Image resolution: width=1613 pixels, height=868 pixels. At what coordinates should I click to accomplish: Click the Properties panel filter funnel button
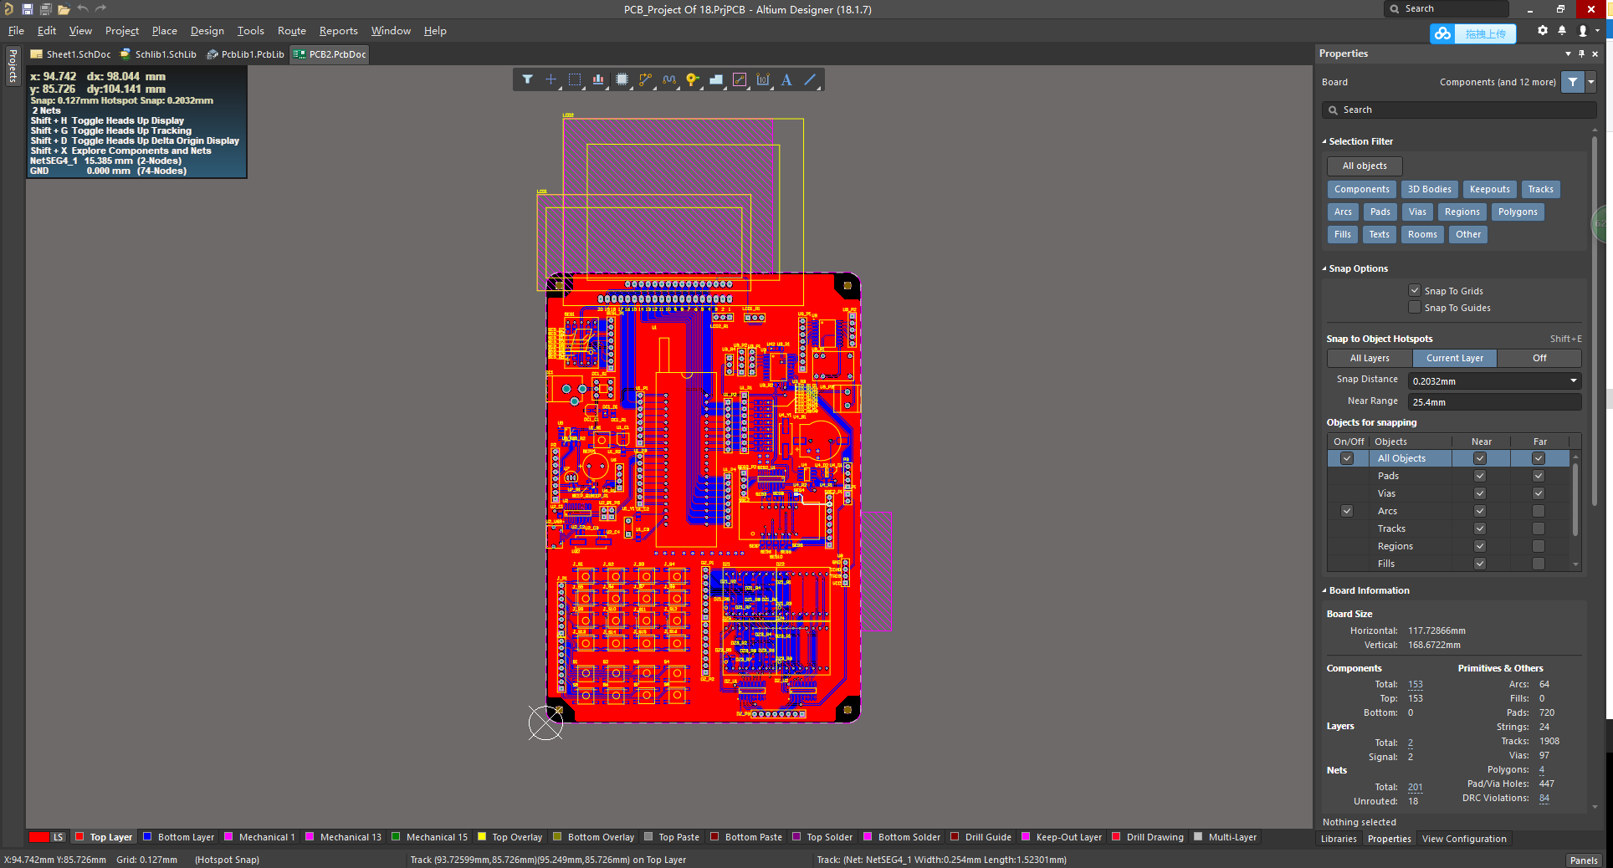coord(1573,82)
